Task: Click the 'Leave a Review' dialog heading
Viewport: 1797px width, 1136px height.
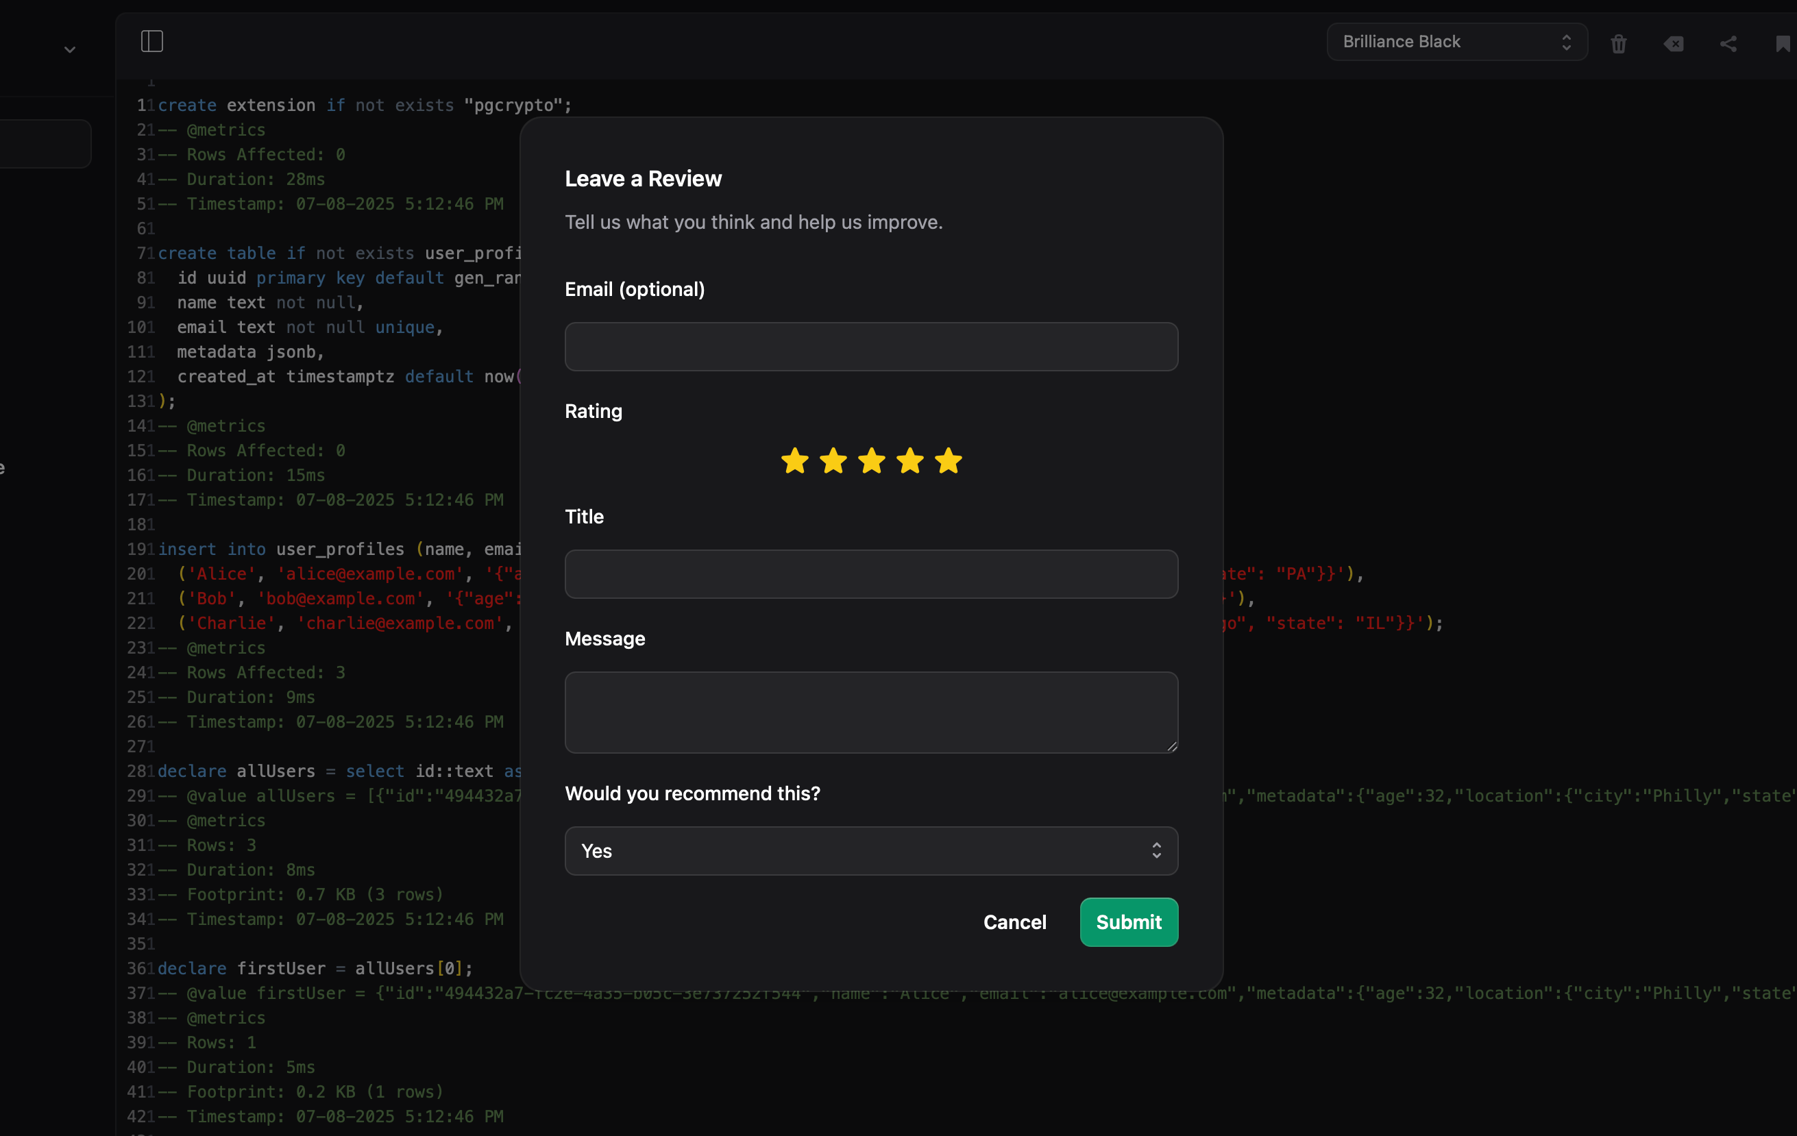Action: pyautogui.click(x=644, y=179)
